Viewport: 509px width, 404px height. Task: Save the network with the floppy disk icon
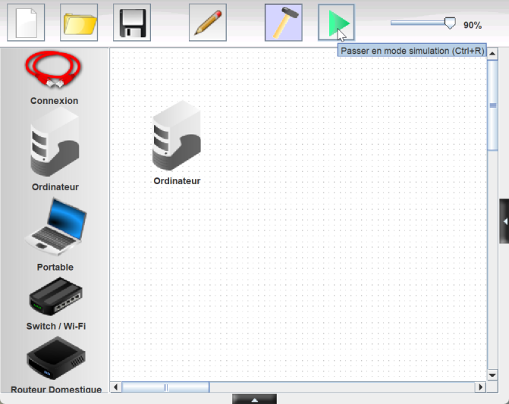(x=132, y=23)
